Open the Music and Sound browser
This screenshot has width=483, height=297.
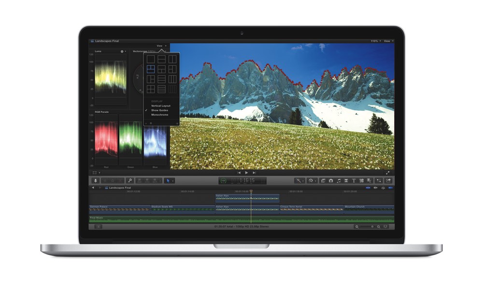339,180
